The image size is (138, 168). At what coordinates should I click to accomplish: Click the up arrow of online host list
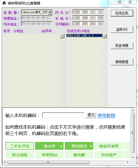click(x=105, y=36)
